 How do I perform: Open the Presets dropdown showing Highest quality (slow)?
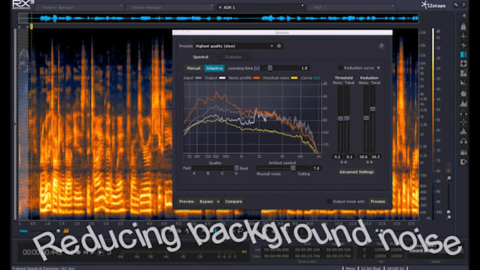(x=234, y=46)
